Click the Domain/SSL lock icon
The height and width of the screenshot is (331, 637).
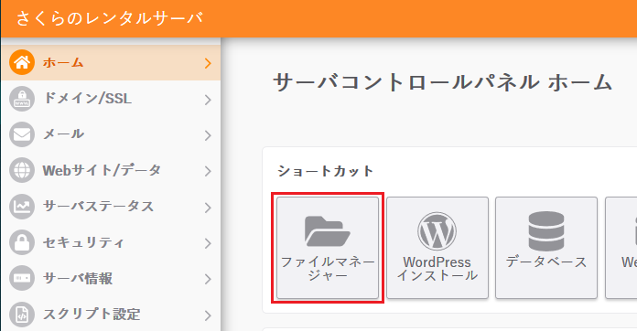tap(22, 99)
